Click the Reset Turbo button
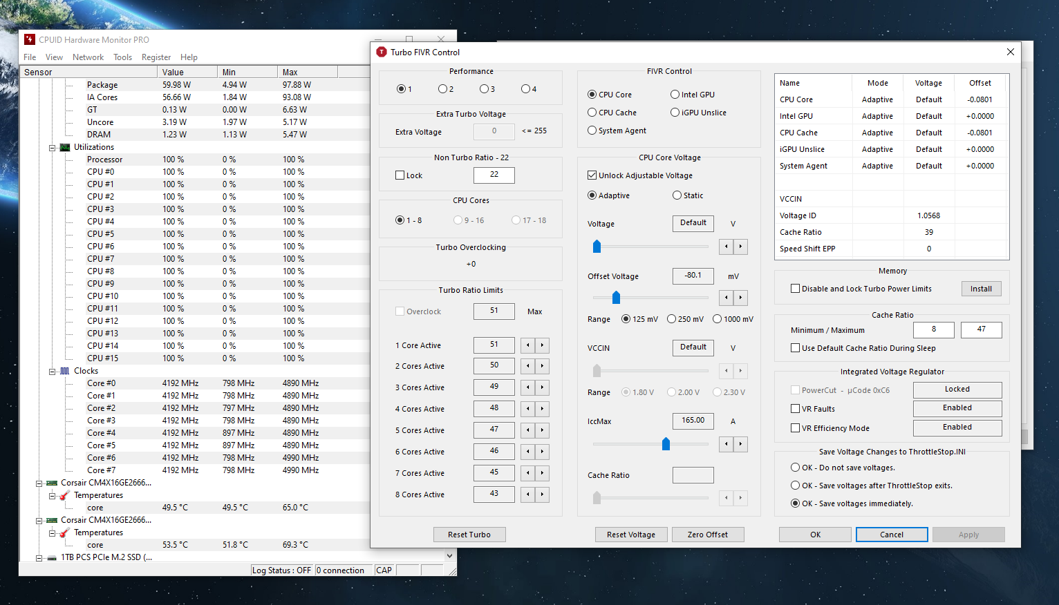 coord(469,535)
